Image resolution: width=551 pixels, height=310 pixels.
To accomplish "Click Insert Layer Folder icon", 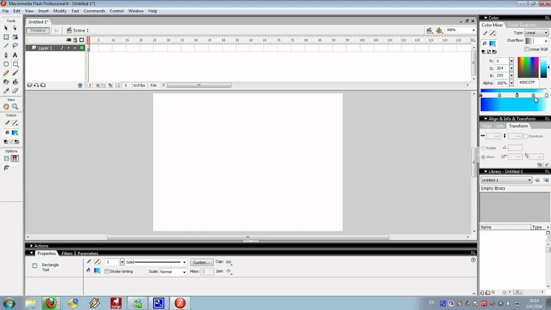I will pos(43,85).
